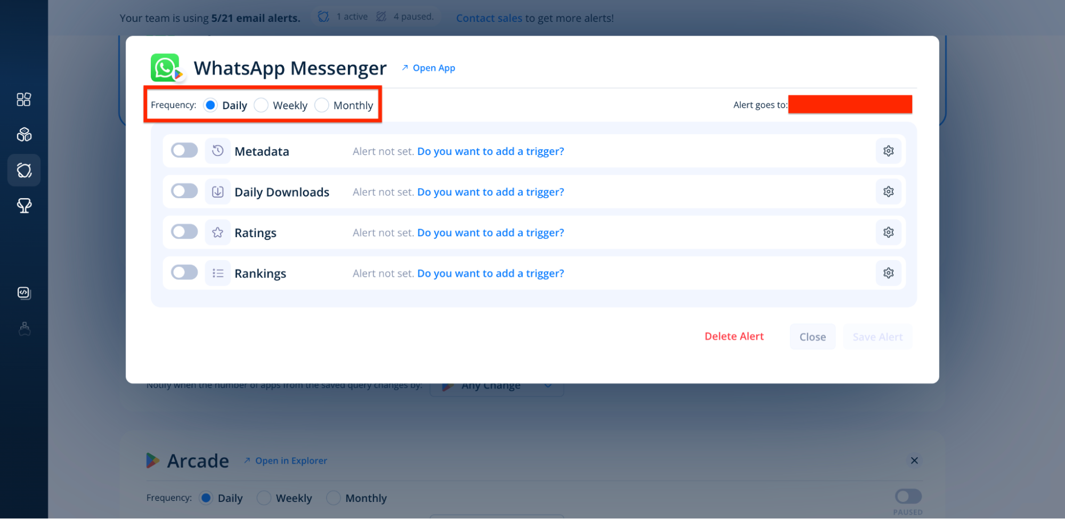
Task: Turn on the Rankings alert toggle
Action: 184,273
